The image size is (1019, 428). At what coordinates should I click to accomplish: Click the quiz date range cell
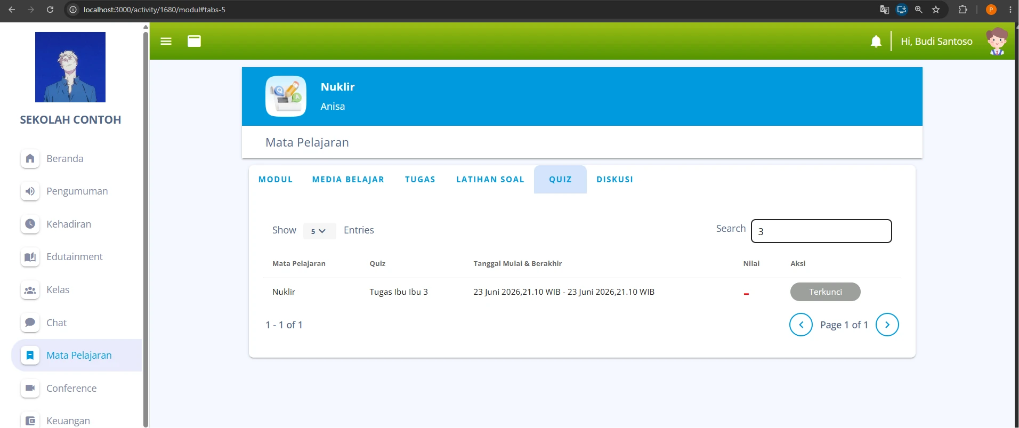pyautogui.click(x=564, y=292)
